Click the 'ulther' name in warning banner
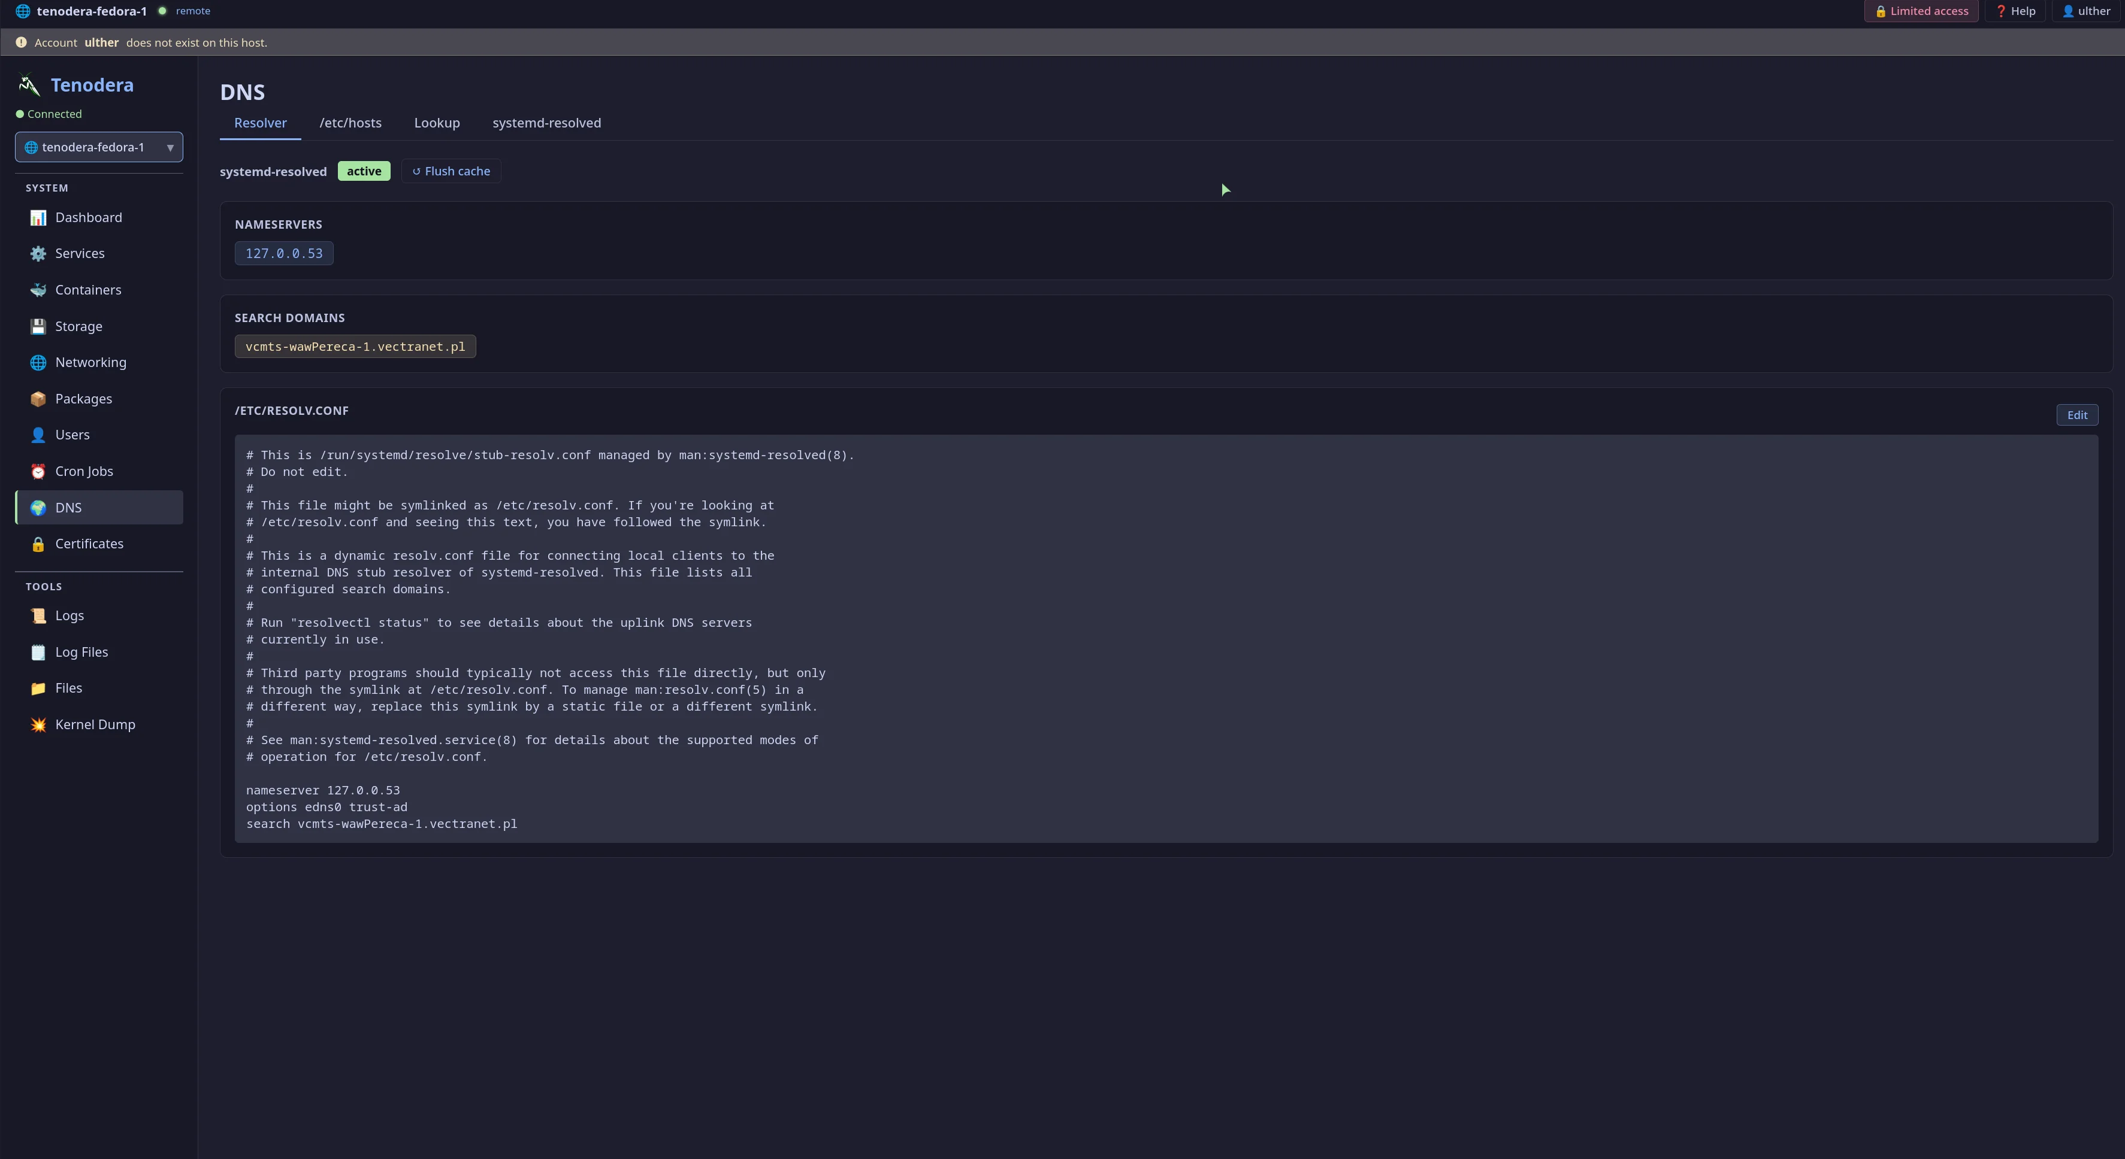The width and height of the screenshot is (2125, 1159). [x=101, y=43]
